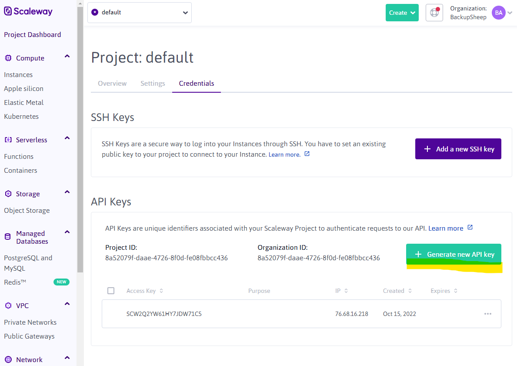Click access key SCW2Q2YW61HY7JDW71C5
This screenshot has height=366, width=517.
pos(164,314)
